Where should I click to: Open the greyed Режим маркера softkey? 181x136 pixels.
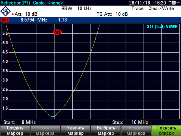point(136,131)
